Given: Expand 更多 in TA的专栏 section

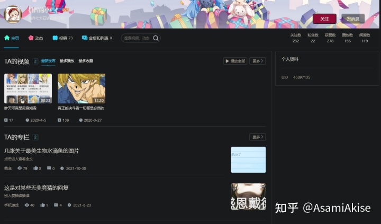Looking at the screenshot, I should tap(258, 137).
